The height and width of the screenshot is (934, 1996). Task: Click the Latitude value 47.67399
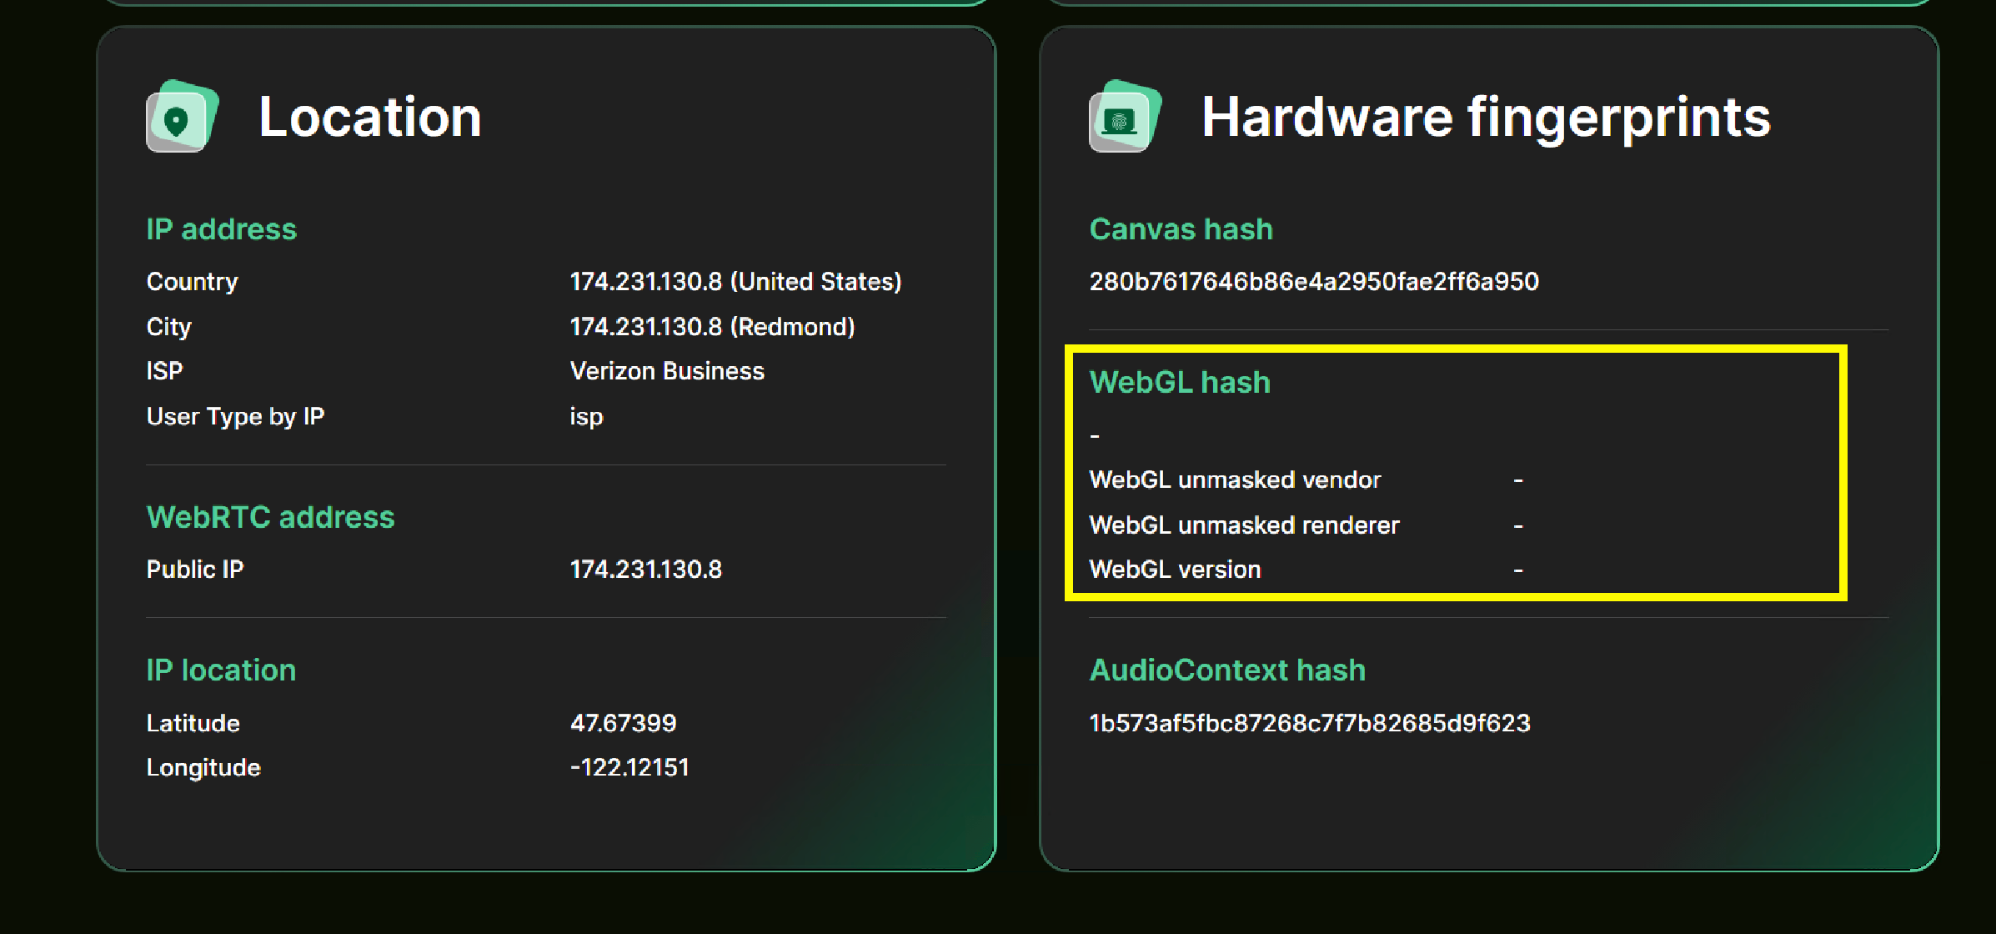pyautogui.click(x=623, y=722)
